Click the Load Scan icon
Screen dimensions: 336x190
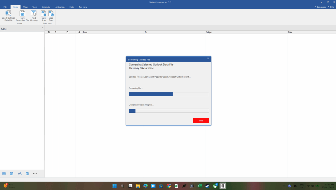[x=51, y=15]
